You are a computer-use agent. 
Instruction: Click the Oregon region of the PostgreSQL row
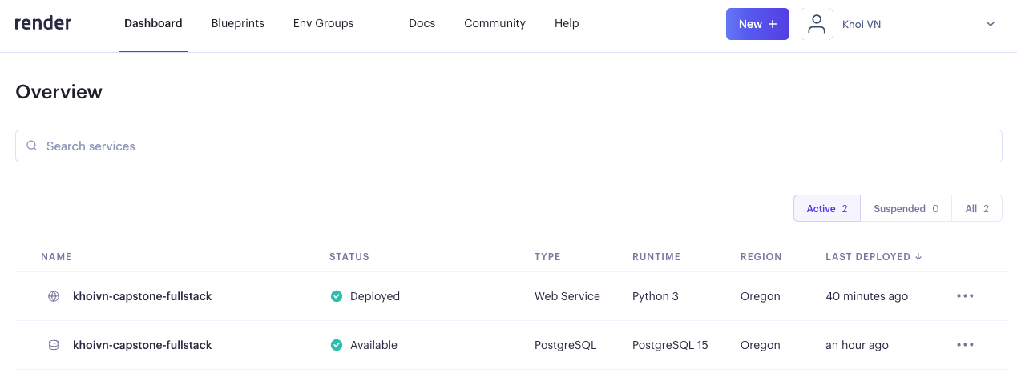point(761,345)
